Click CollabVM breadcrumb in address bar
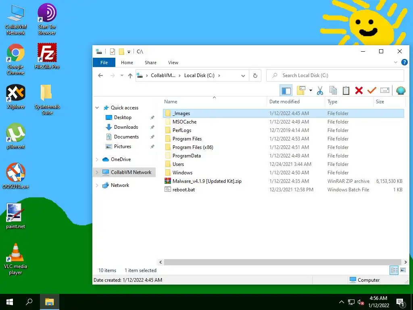 (163, 75)
